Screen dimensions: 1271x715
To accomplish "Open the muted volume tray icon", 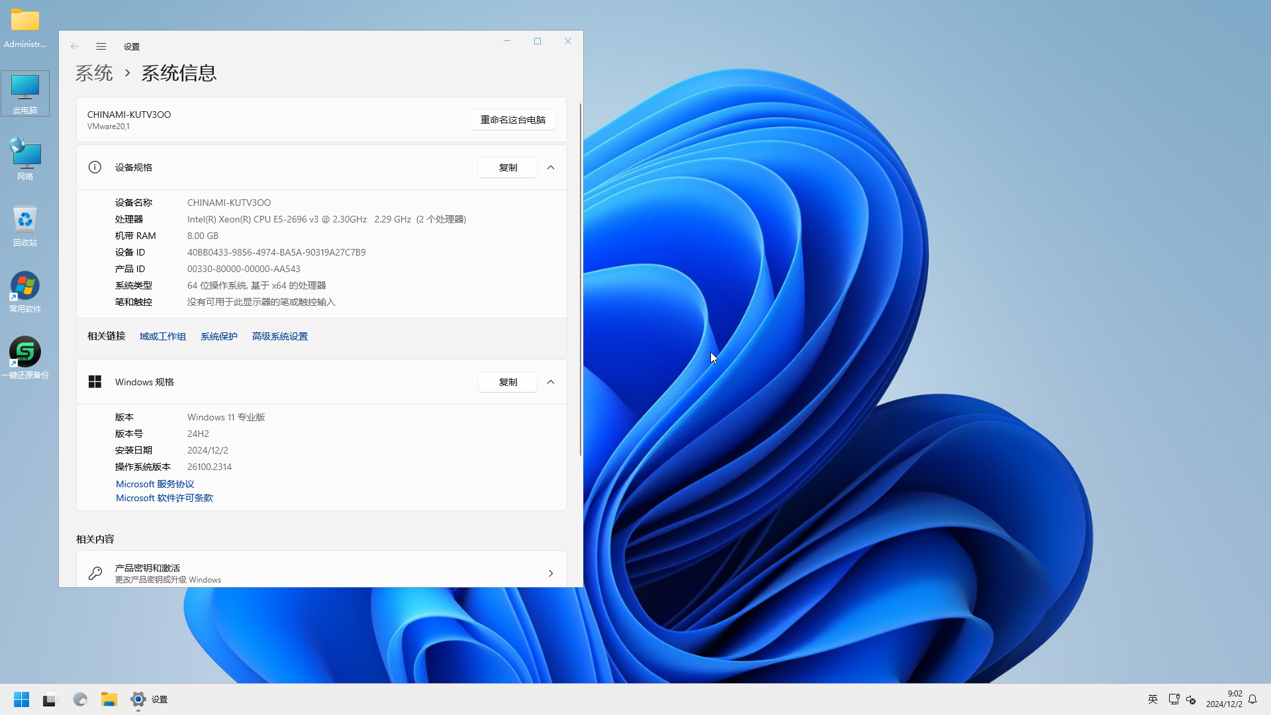I will coord(1191,699).
